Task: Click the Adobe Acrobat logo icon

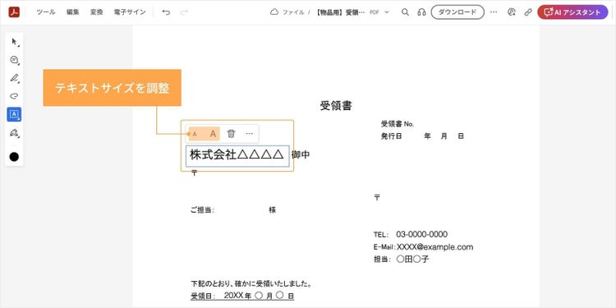Action: click(x=14, y=12)
